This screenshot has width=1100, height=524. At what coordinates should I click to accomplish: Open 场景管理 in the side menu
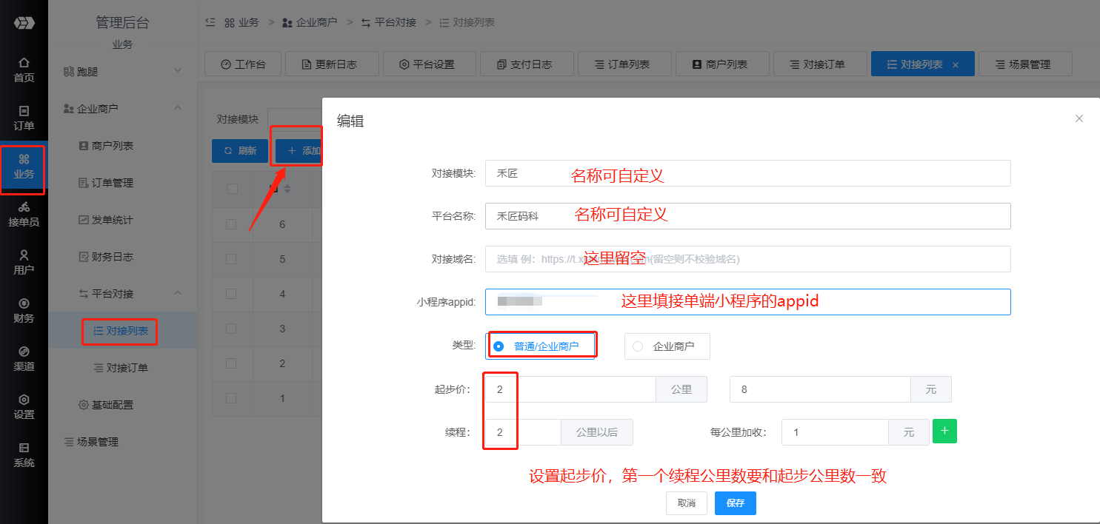(x=122, y=442)
